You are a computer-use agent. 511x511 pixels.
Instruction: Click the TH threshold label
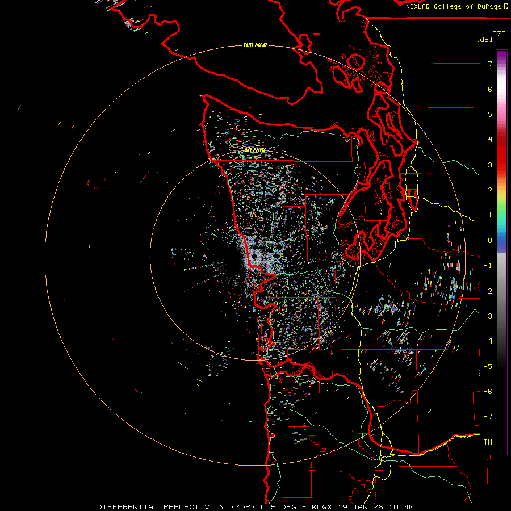[488, 442]
